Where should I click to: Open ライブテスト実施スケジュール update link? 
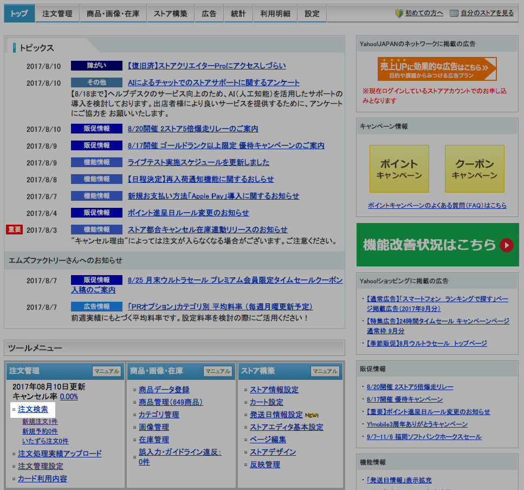pyautogui.click(x=198, y=162)
